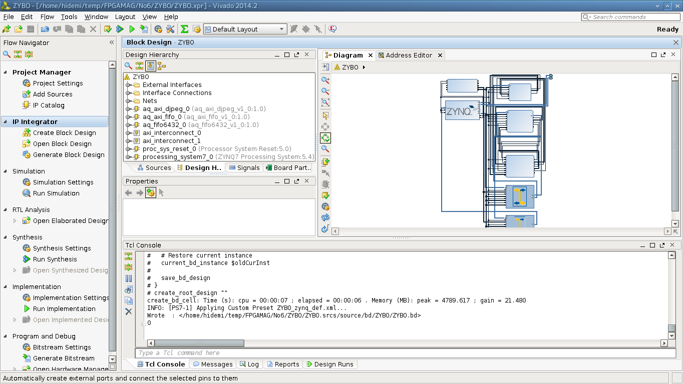Click Run Simulation in Flow Navigator

(56, 193)
